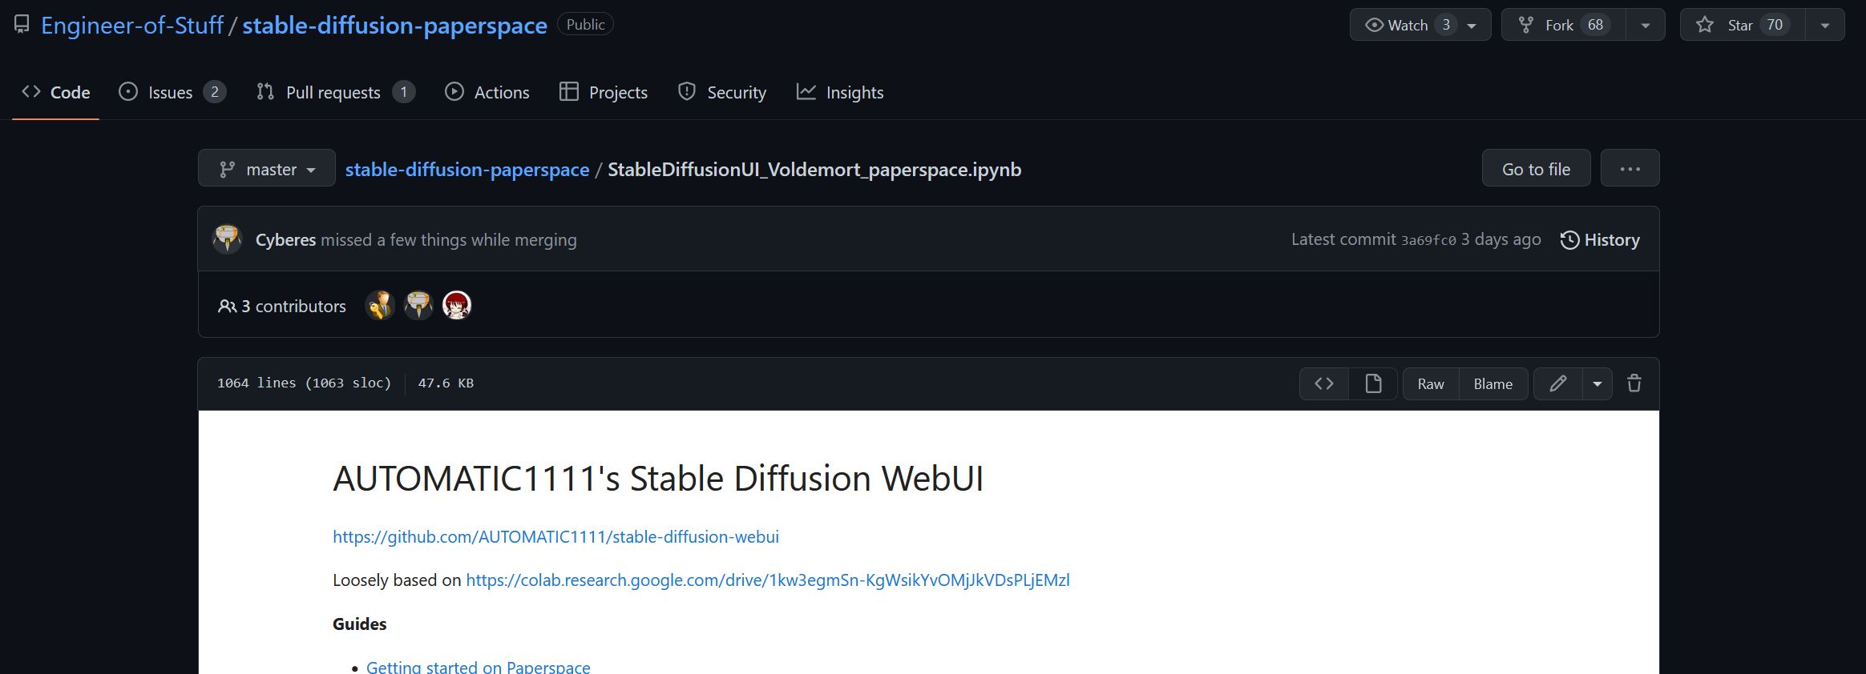Click the Issues count badge 2

click(215, 92)
